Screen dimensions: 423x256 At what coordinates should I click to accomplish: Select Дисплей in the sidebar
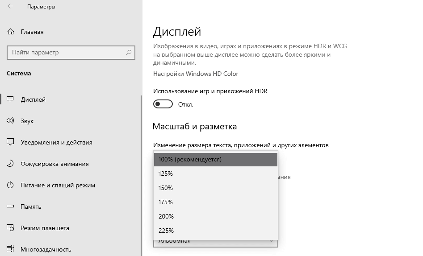pyautogui.click(x=33, y=99)
